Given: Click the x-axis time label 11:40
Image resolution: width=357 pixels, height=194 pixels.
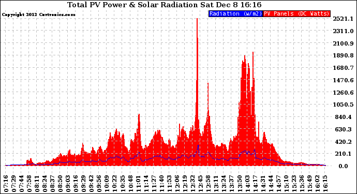Looking at the screenshot, I should [161, 183].
